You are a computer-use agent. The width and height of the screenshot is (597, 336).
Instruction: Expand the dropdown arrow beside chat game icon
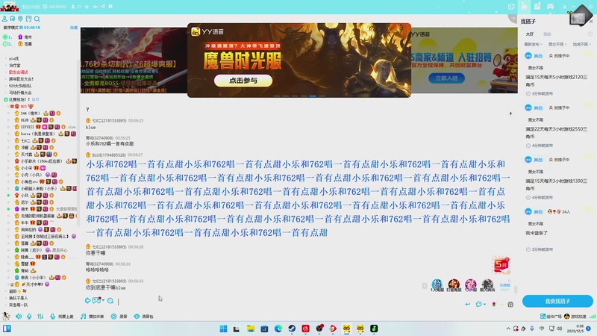coord(103,301)
